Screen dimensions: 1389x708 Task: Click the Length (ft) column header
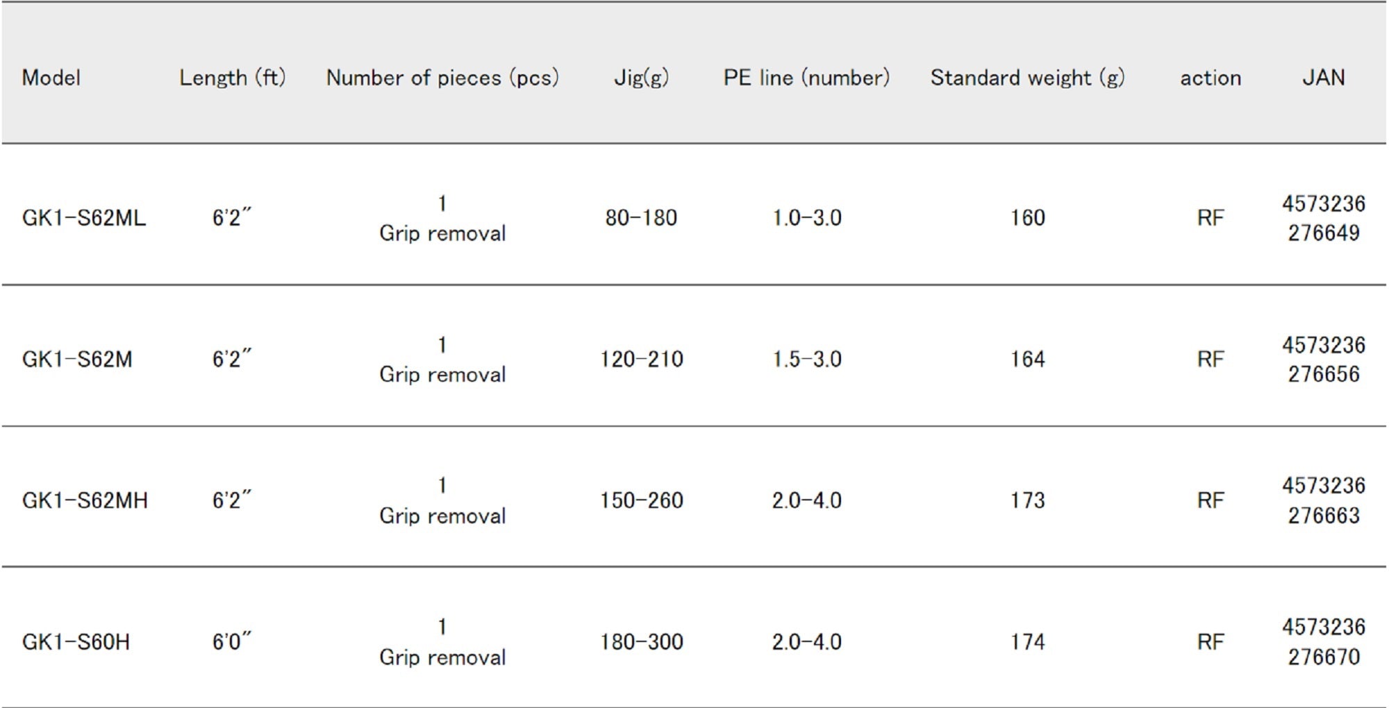point(232,78)
